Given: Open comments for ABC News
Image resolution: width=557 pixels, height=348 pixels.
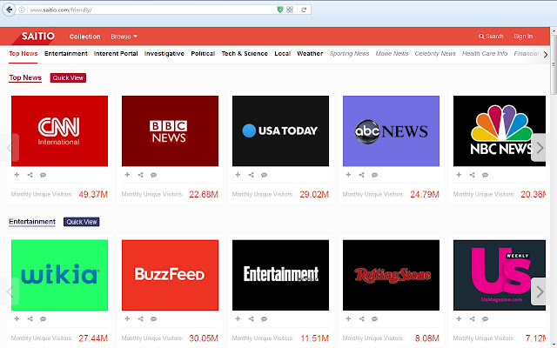Looking at the screenshot, I should pos(374,175).
